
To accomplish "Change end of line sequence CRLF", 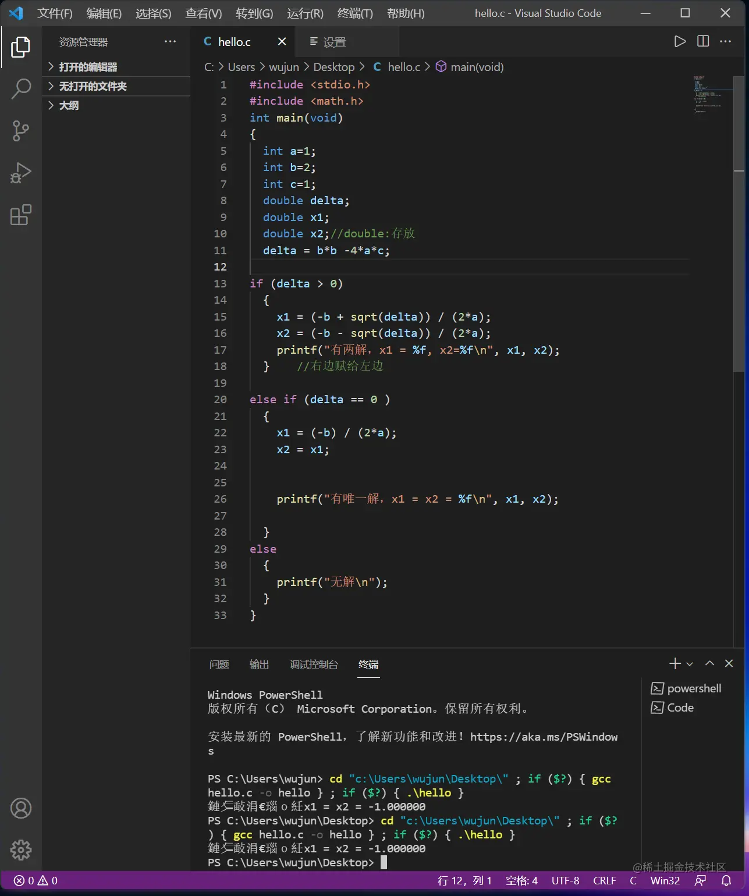I will click(x=604, y=880).
